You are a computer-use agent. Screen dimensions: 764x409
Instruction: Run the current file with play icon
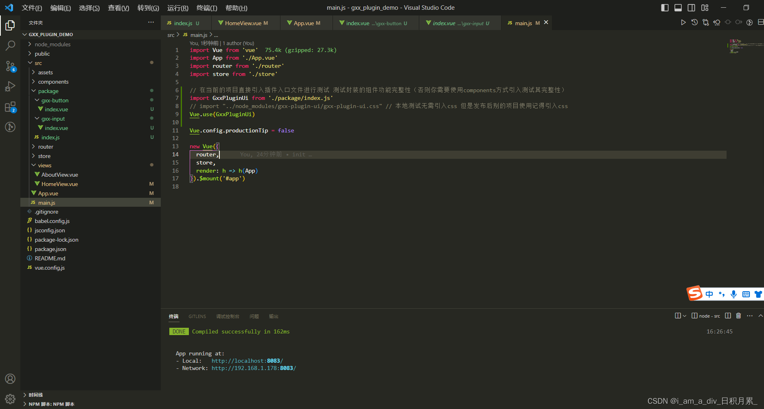coord(683,22)
